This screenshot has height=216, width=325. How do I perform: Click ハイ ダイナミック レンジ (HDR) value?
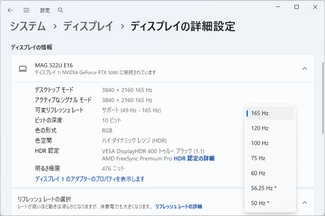134,141
